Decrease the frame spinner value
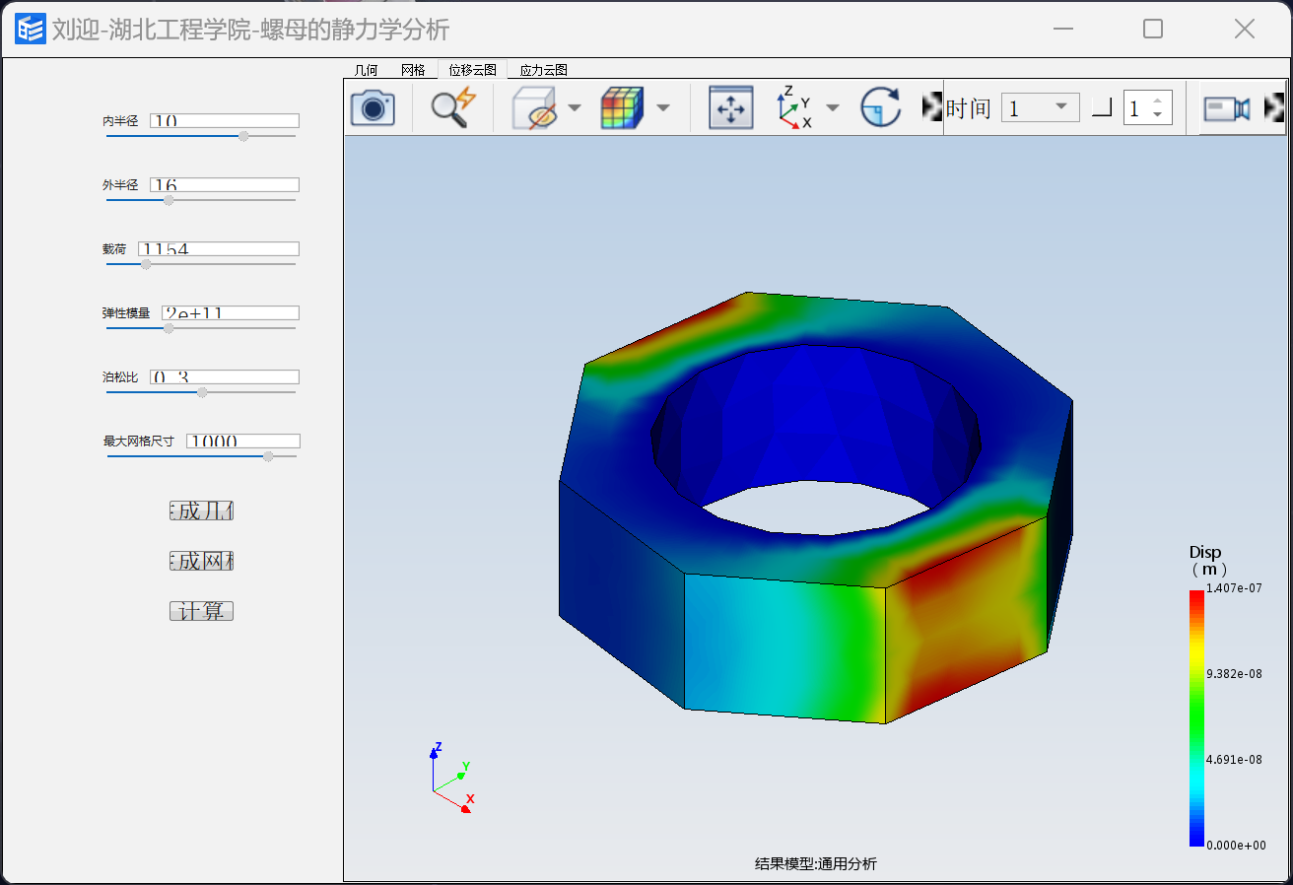1293x885 pixels. pyautogui.click(x=1157, y=114)
